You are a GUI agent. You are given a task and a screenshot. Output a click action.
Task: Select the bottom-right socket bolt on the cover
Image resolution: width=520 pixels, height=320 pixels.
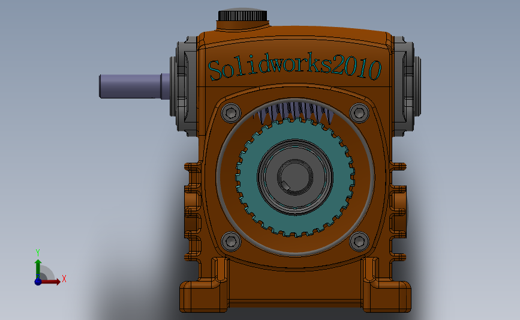click(x=359, y=241)
